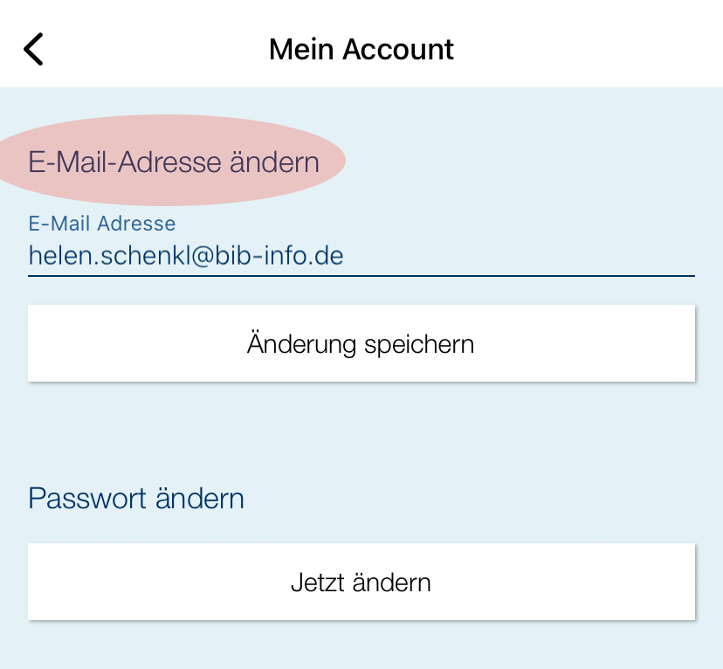Select the highlighted E-Mail-Adresse ändern heading

click(x=174, y=162)
